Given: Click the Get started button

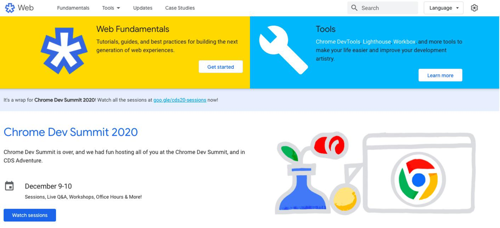Looking at the screenshot, I should (221, 67).
